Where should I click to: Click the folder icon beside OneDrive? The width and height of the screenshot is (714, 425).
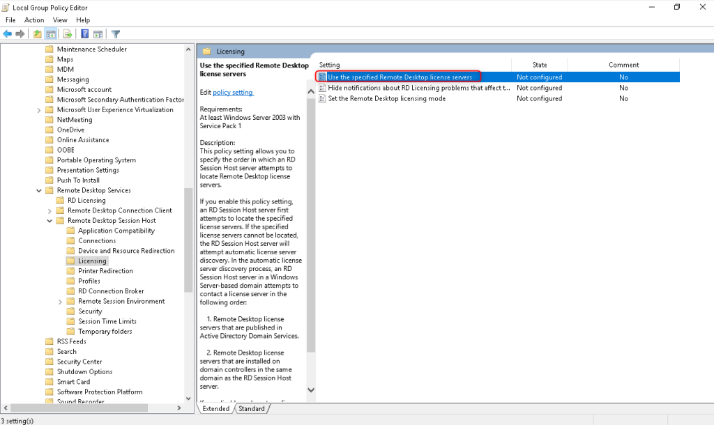click(x=50, y=130)
